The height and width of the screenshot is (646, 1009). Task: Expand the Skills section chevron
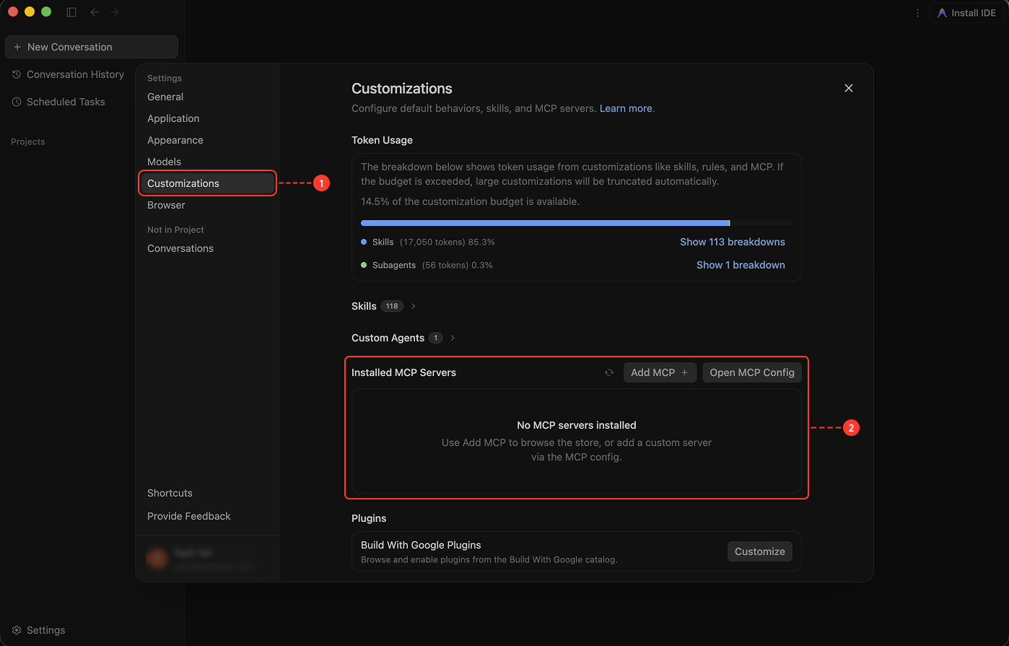pos(414,306)
